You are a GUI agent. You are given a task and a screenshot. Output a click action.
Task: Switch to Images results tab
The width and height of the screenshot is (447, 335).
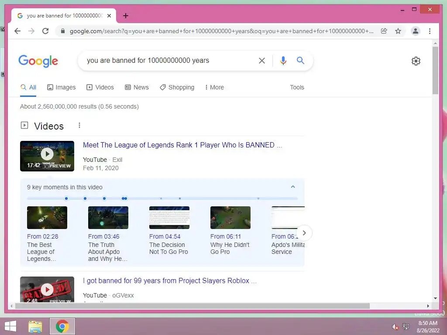61,87
